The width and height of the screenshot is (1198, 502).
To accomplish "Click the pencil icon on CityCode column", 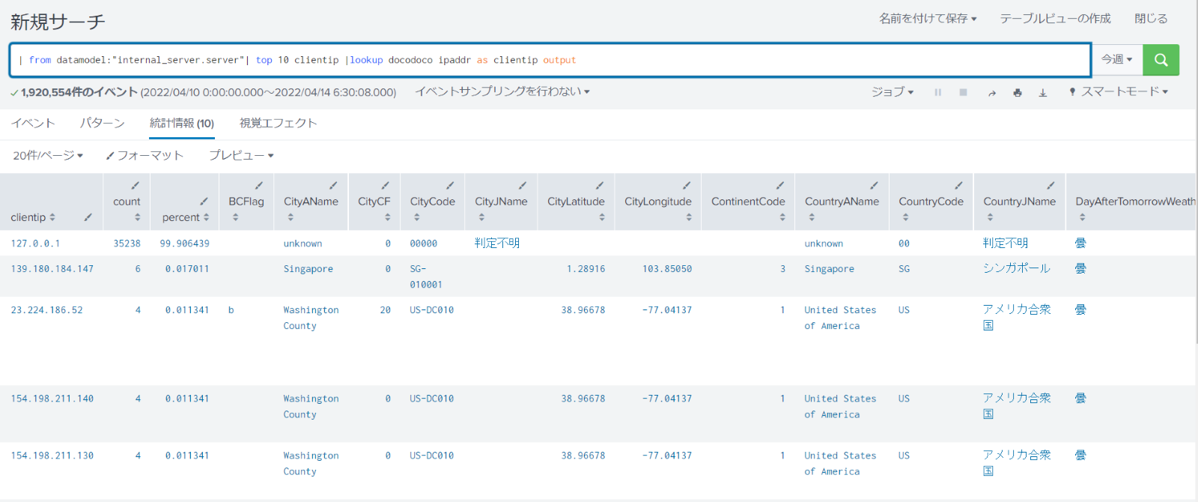I will click(x=450, y=185).
